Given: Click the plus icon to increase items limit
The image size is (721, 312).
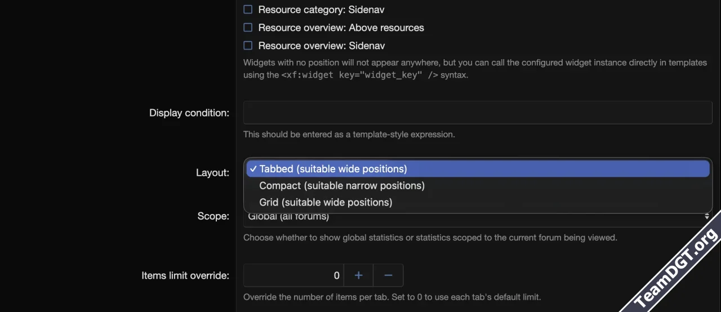Looking at the screenshot, I should (358, 275).
